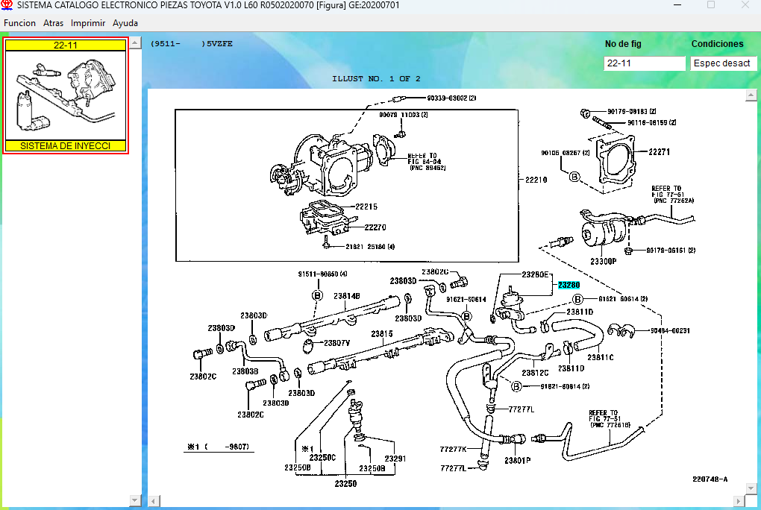Open the Imprimir menu

pos(88,23)
